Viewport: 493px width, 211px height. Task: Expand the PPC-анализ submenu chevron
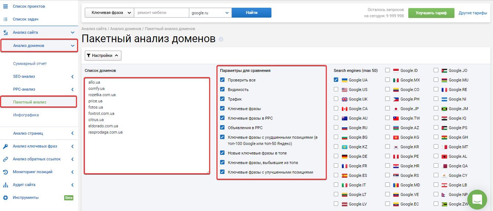[73, 90]
